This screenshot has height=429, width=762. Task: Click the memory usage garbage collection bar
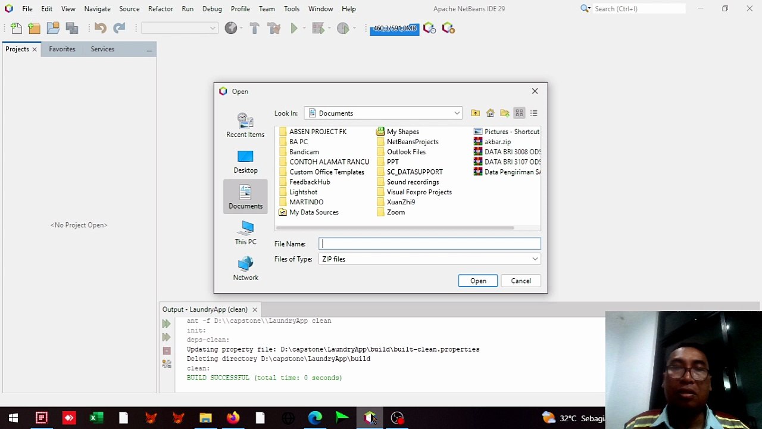click(x=394, y=29)
